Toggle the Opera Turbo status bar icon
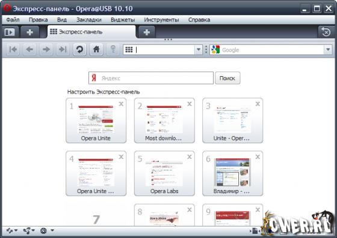This screenshot has height=238, width=337. point(43,231)
